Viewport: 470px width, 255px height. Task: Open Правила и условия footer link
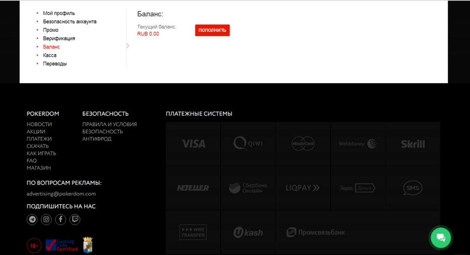109,124
